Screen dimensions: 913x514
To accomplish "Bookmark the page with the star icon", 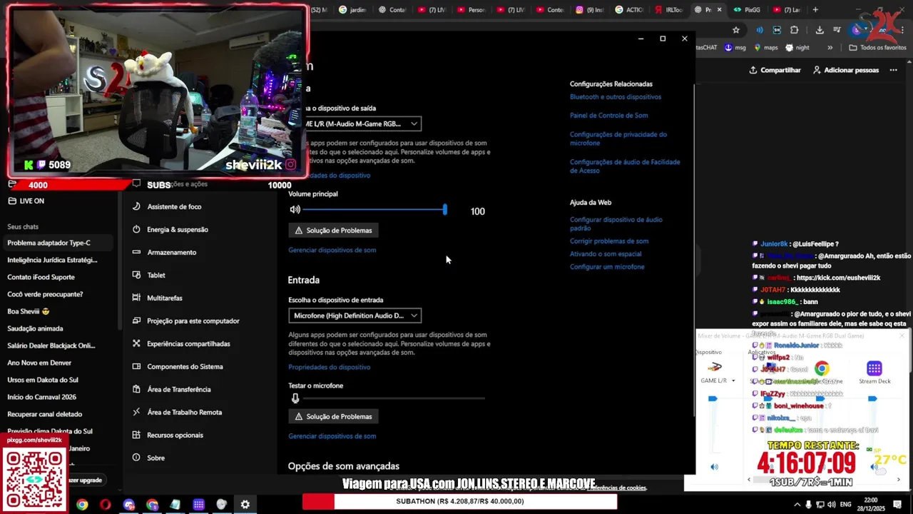I will pyautogui.click(x=736, y=30).
